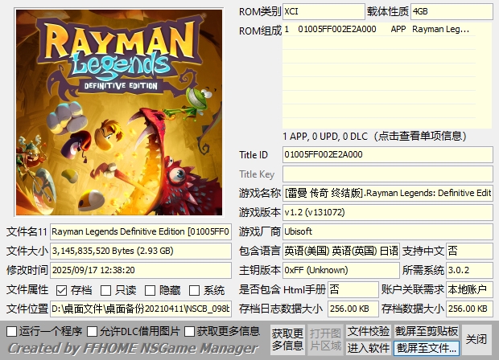Click the 进入软件 button

pos(369,348)
